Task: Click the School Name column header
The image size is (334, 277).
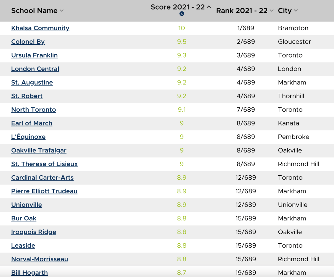Action: 34,11
